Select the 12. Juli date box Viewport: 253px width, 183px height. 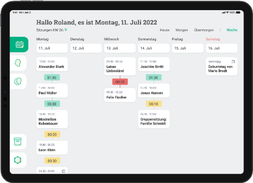pos(86,48)
